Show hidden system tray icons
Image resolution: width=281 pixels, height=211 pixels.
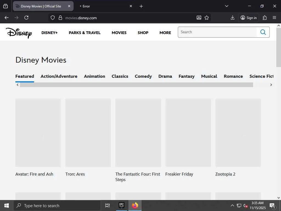(232, 206)
